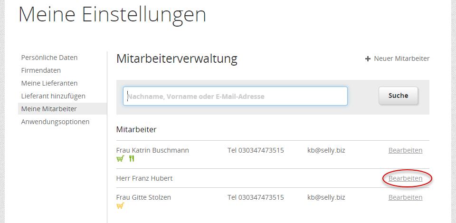The height and width of the screenshot is (223, 456).
Task: Select Bearbeiten for Frau Gitte Stolzen
Action: pyautogui.click(x=405, y=197)
